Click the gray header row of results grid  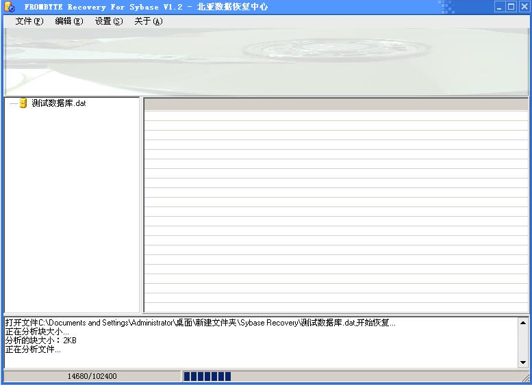pyautogui.click(x=336, y=105)
